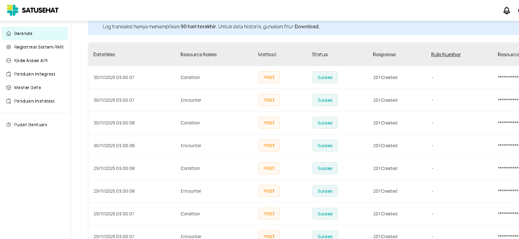The height and width of the screenshot is (239, 519).
Task: Click Sukses badge for Condition 30/11/2025 03:00:06
Action: tap(325, 123)
